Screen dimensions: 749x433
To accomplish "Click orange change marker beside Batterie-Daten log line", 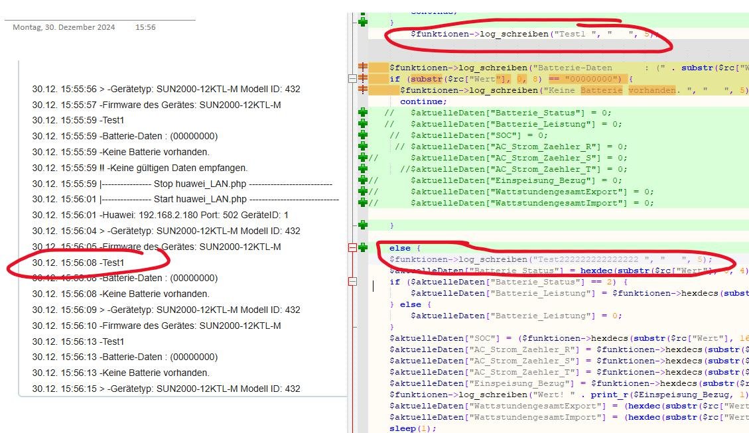I will 363,68.
